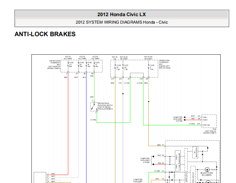The width and height of the screenshot is (236, 183).
Task: Select the "BLU" wire label
Action: coord(84,78)
